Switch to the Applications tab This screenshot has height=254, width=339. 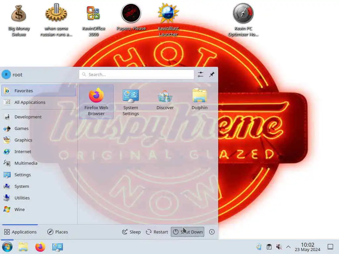(20, 232)
